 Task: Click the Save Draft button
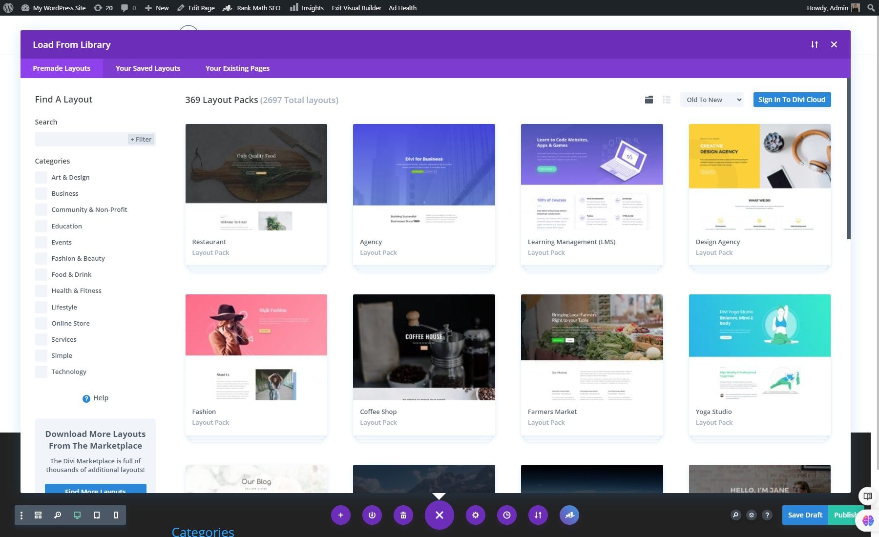tap(804, 515)
